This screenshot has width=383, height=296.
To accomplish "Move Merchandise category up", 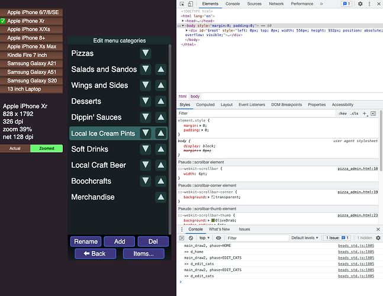I will point(161,197).
